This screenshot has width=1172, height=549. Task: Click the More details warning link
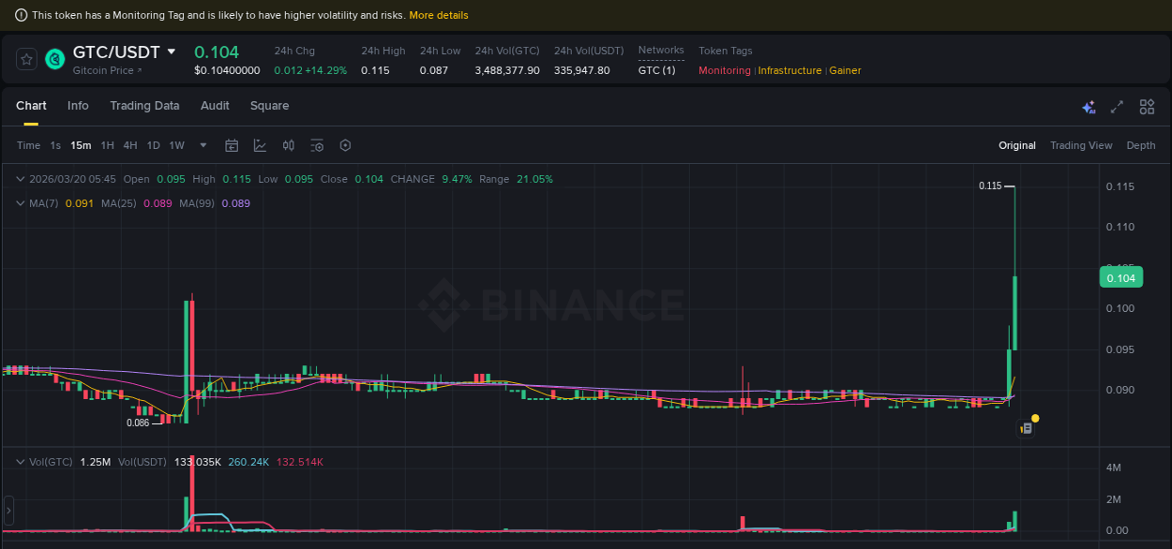[438, 15]
